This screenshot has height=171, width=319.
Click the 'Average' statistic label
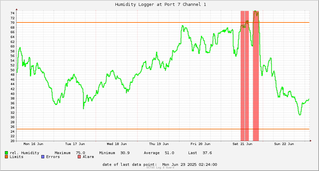[x=152, y=153]
